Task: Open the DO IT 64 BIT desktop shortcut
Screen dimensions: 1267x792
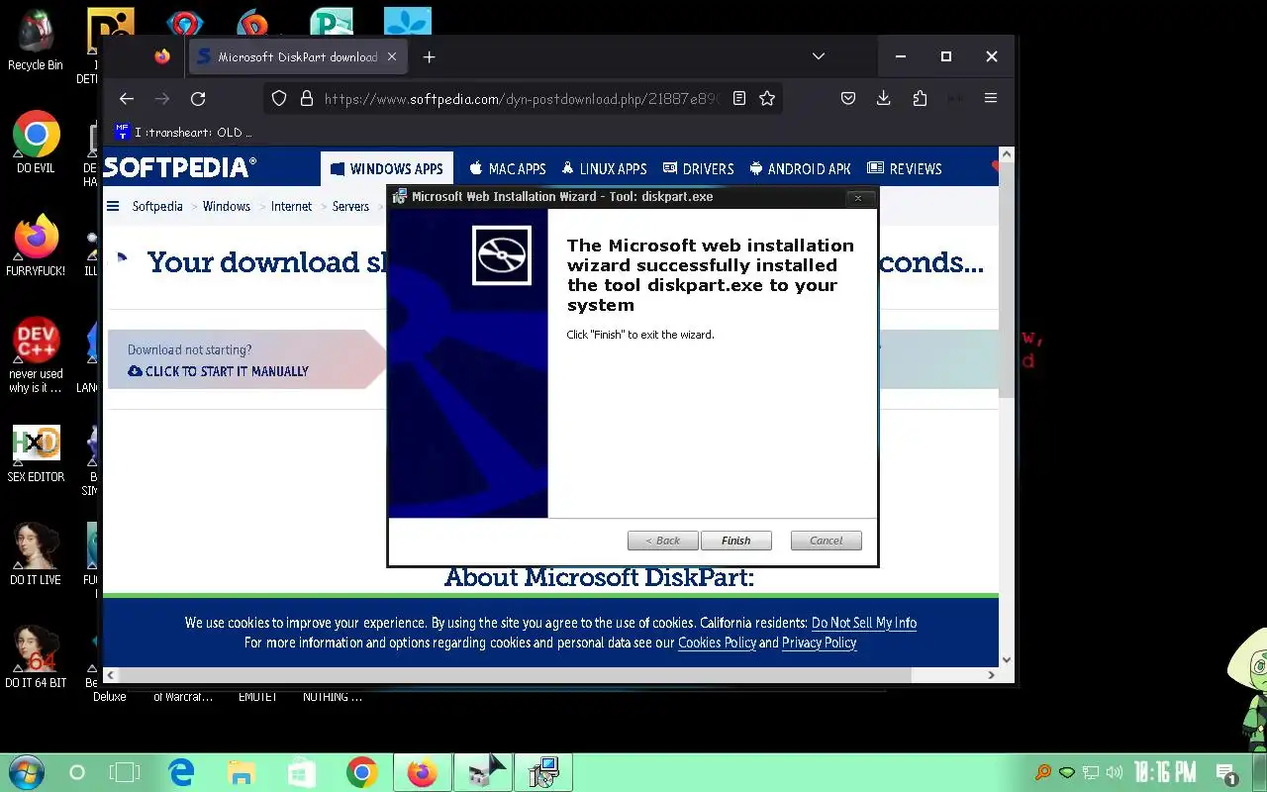Action: (36, 657)
